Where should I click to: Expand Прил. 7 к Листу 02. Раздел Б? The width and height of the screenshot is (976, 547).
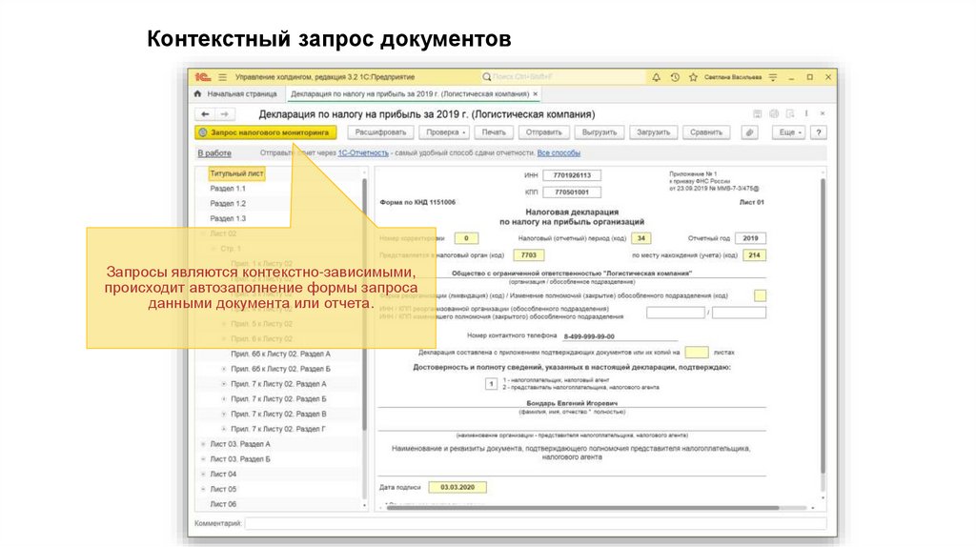click(224, 399)
